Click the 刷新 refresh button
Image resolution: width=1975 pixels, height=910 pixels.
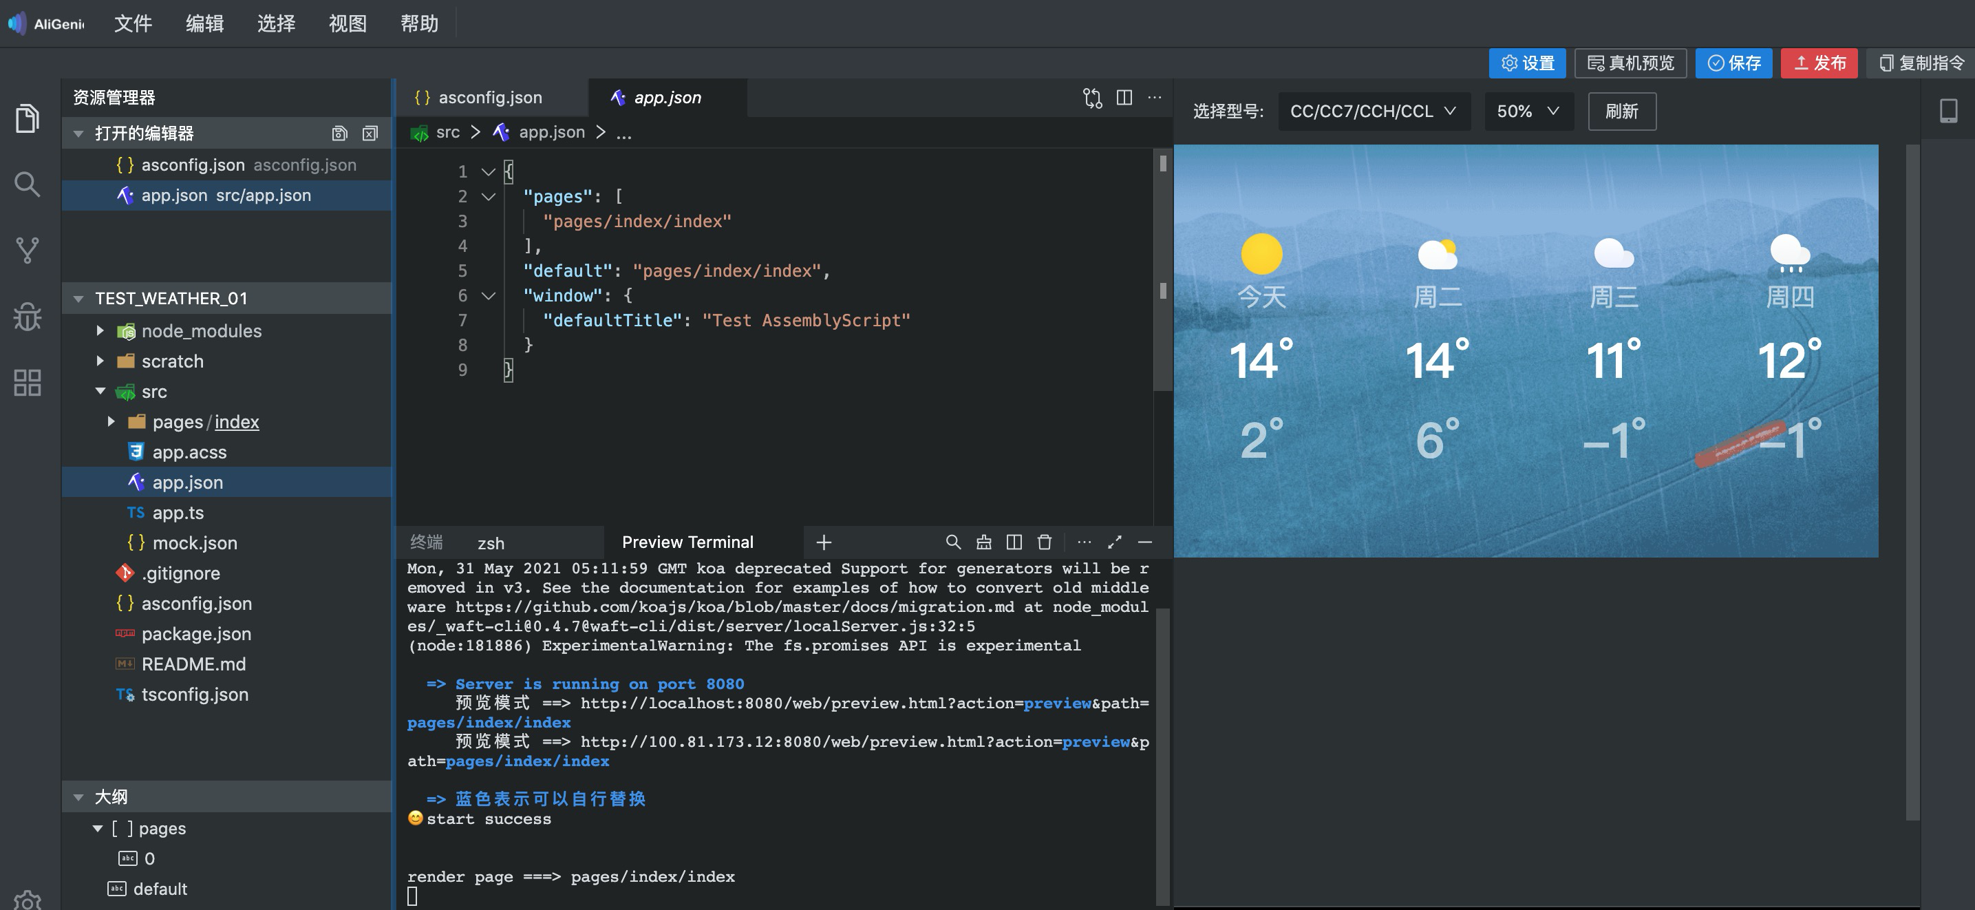point(1621,111)
